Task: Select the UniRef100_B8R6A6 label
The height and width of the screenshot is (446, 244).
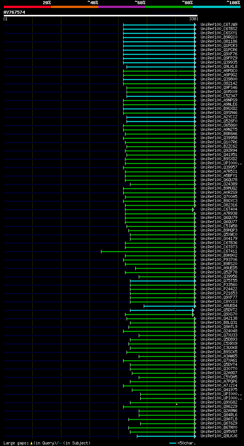Action: coord(219,134)
